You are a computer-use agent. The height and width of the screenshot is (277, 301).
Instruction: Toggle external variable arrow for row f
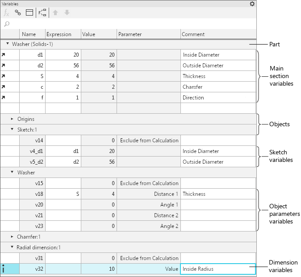pyautogui.click(x=4, y=98)
